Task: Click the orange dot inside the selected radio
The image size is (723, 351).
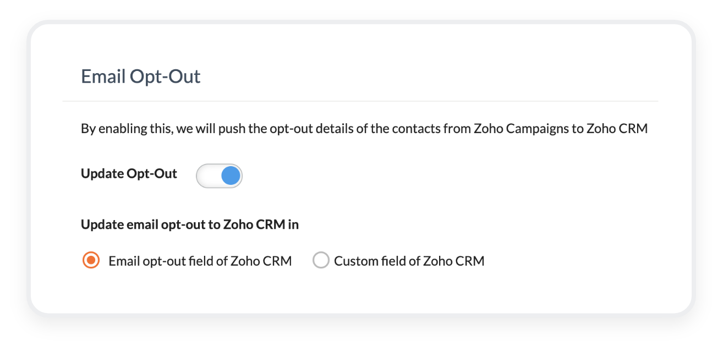Action: tap(91, 260)
